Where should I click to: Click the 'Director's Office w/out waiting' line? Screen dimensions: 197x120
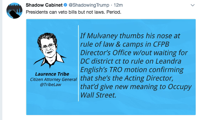click(134, 53)
